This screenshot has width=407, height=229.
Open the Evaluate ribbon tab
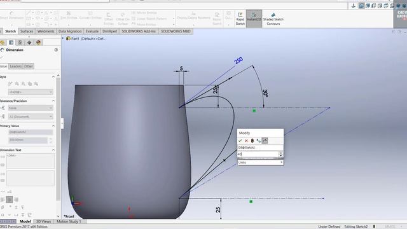[92, 31]
